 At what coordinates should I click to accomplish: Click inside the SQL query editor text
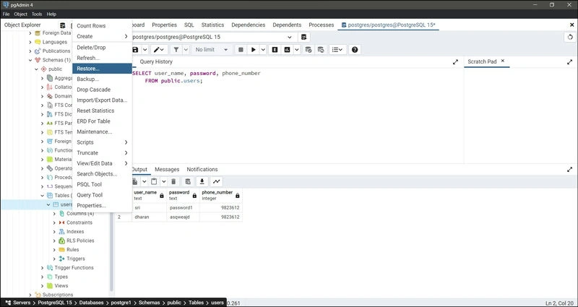click(x=197, y=77)
